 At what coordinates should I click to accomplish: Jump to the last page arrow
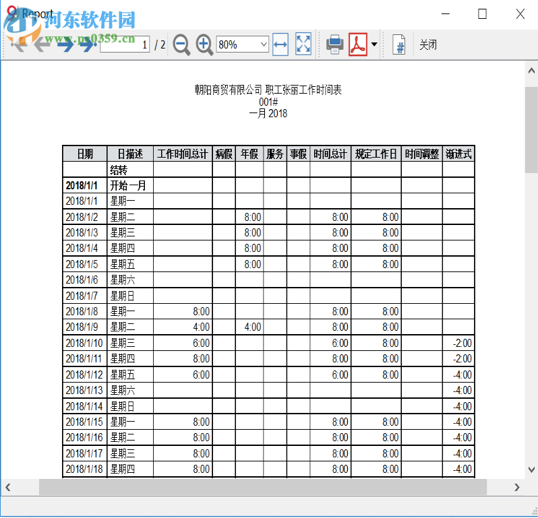(88, 44)
